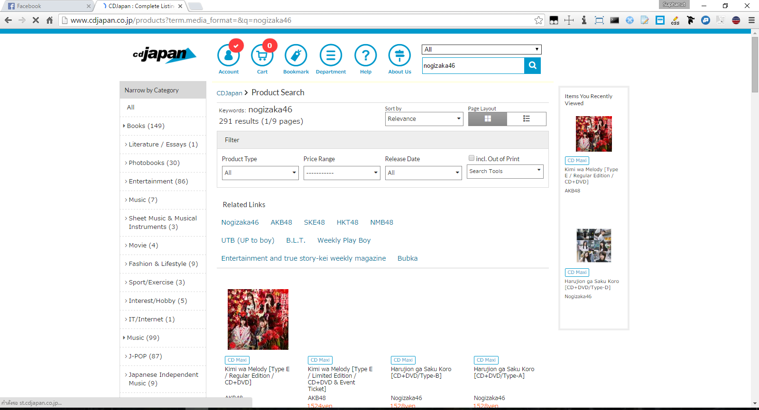Screen dimensions: 759x410
Task: Click the magnifier search button
Action: point(532,65)
